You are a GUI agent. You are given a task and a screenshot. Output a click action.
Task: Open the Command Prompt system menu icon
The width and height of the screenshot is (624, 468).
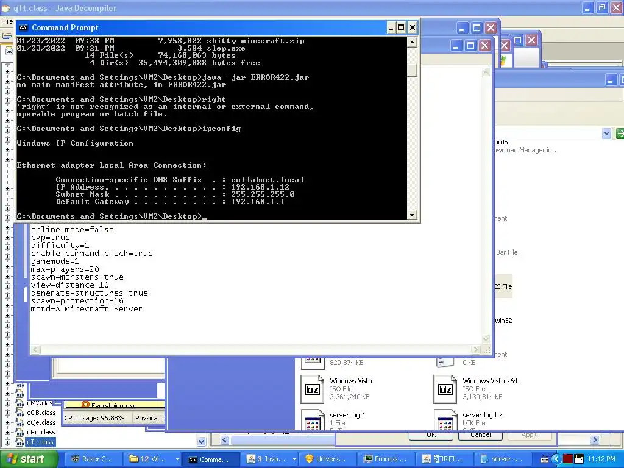(x=24, y=27)
